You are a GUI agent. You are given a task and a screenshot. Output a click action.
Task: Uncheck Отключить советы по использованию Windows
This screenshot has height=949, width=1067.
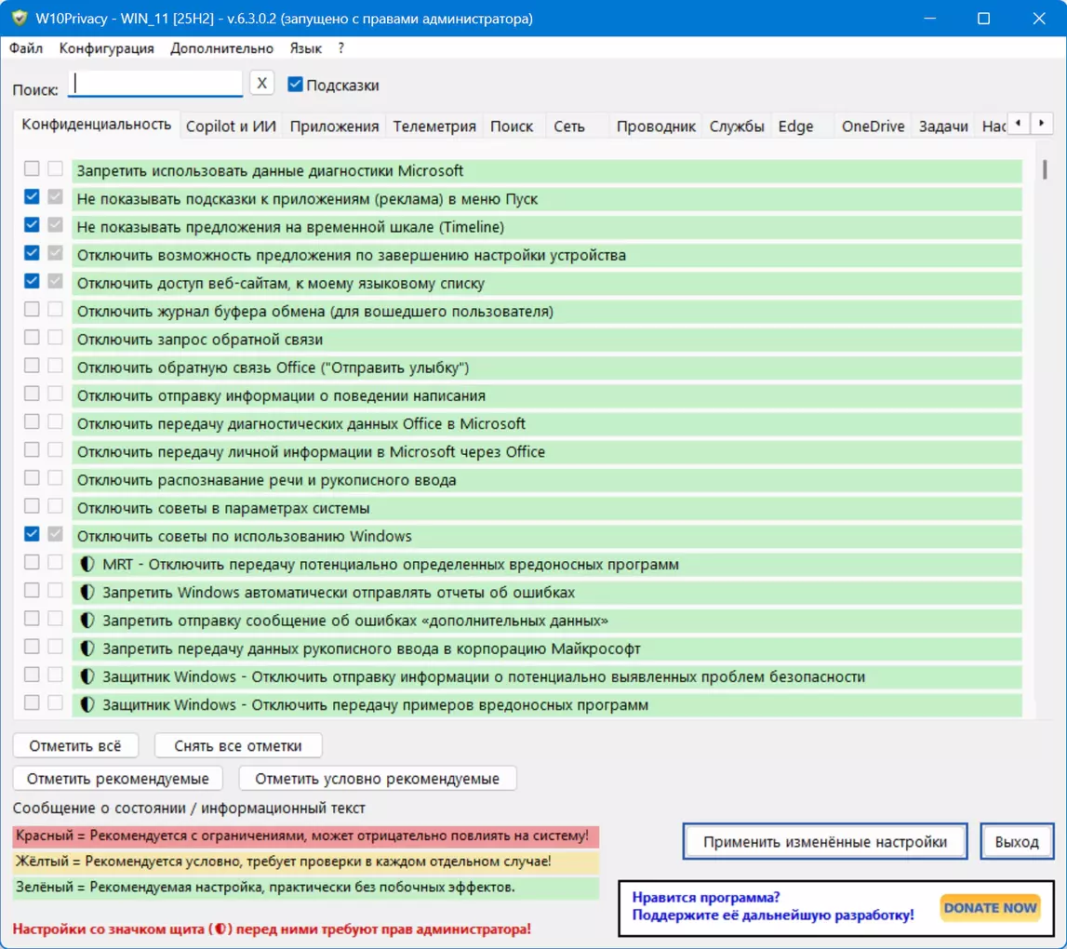tap(32, 534)
